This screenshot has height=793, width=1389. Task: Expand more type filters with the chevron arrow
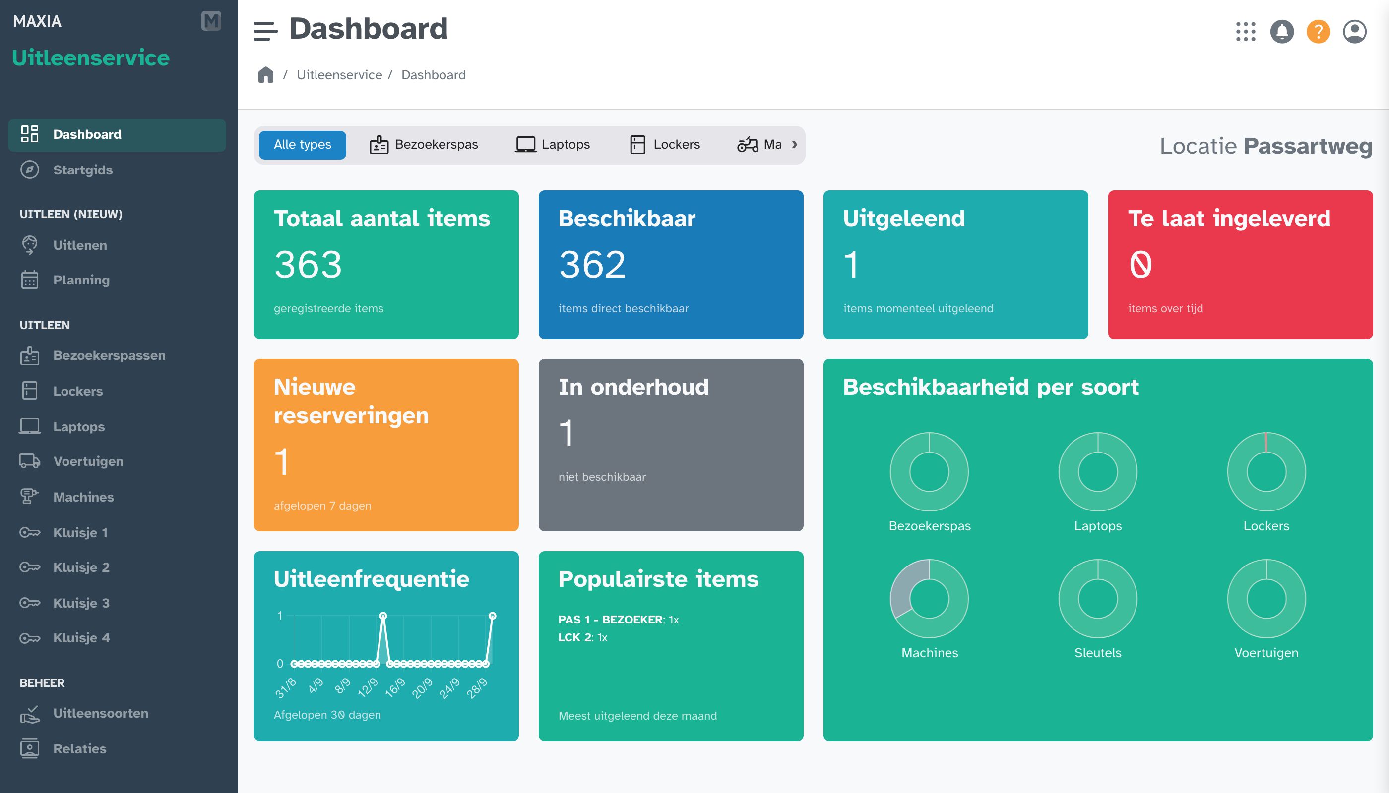(x=794, y=144)
